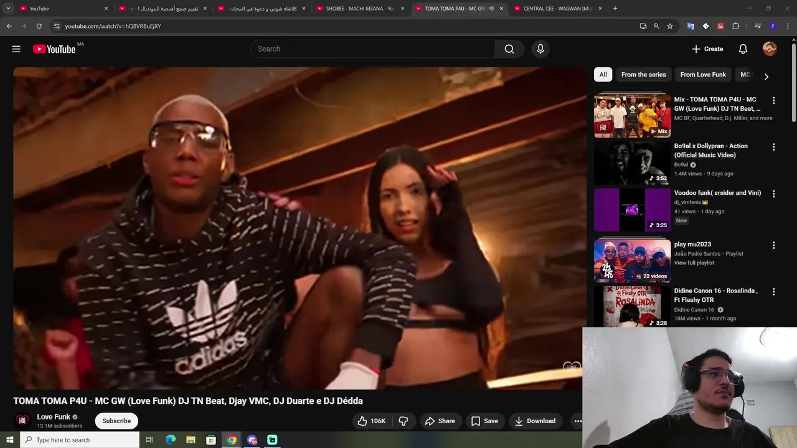Image resolution: width=797 pixels, height=448 pixels.
Task: Open the play mu2023 playlist thumbnail
Action: 632,260
